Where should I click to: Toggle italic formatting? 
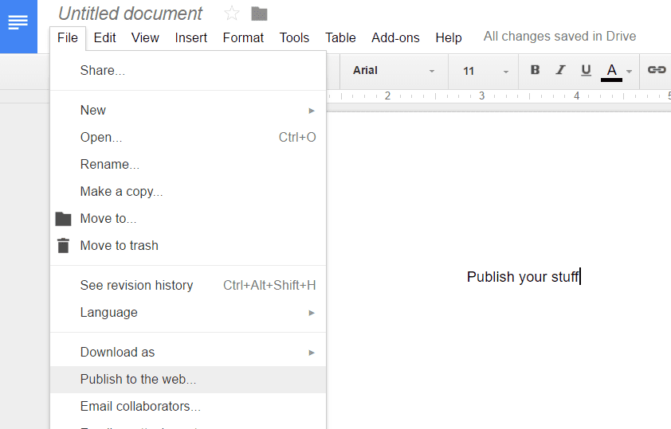(x=560, y=70)
